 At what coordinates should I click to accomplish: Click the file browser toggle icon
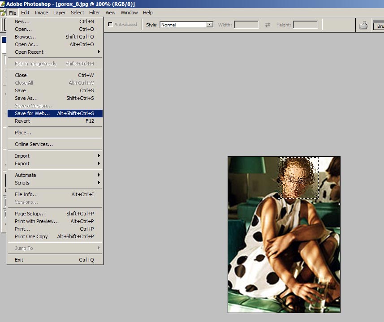click(363, 25)
